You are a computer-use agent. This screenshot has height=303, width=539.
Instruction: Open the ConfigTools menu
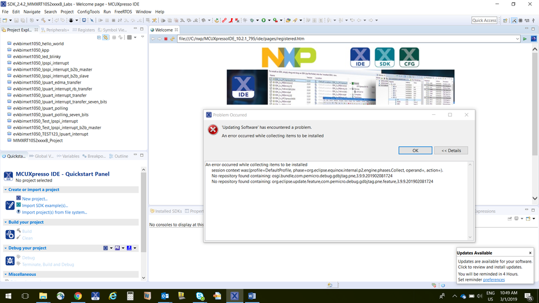(88, 12)
